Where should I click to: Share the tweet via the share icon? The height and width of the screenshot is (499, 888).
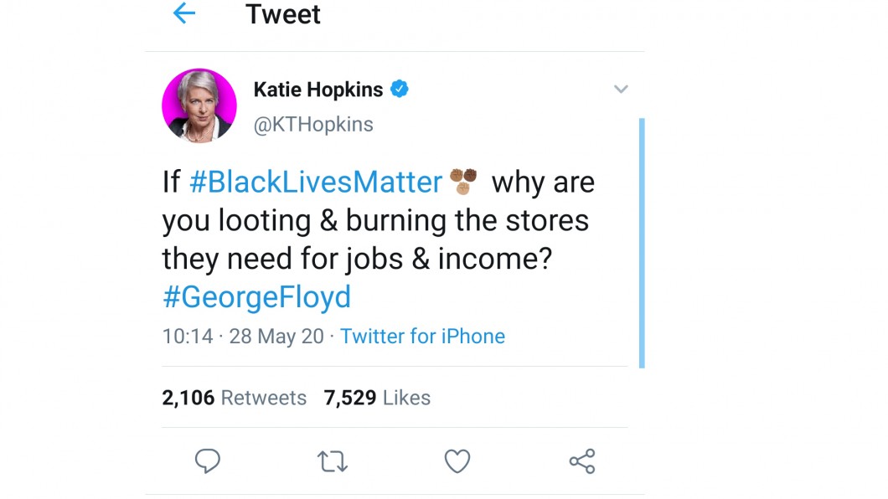pyautogui.click(x=581, y=461)
